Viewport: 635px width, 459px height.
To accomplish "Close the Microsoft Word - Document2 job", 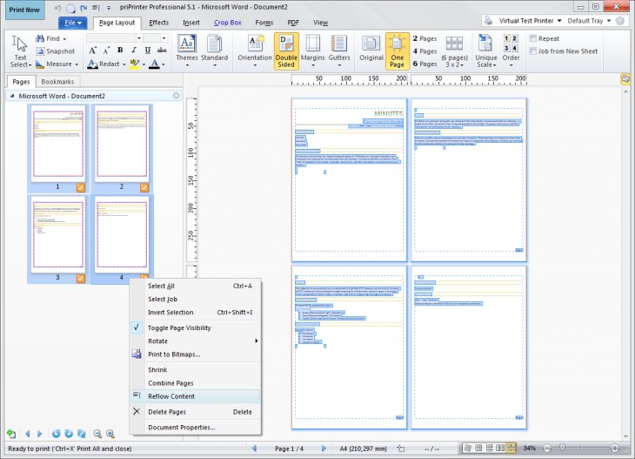I will 177,96.
